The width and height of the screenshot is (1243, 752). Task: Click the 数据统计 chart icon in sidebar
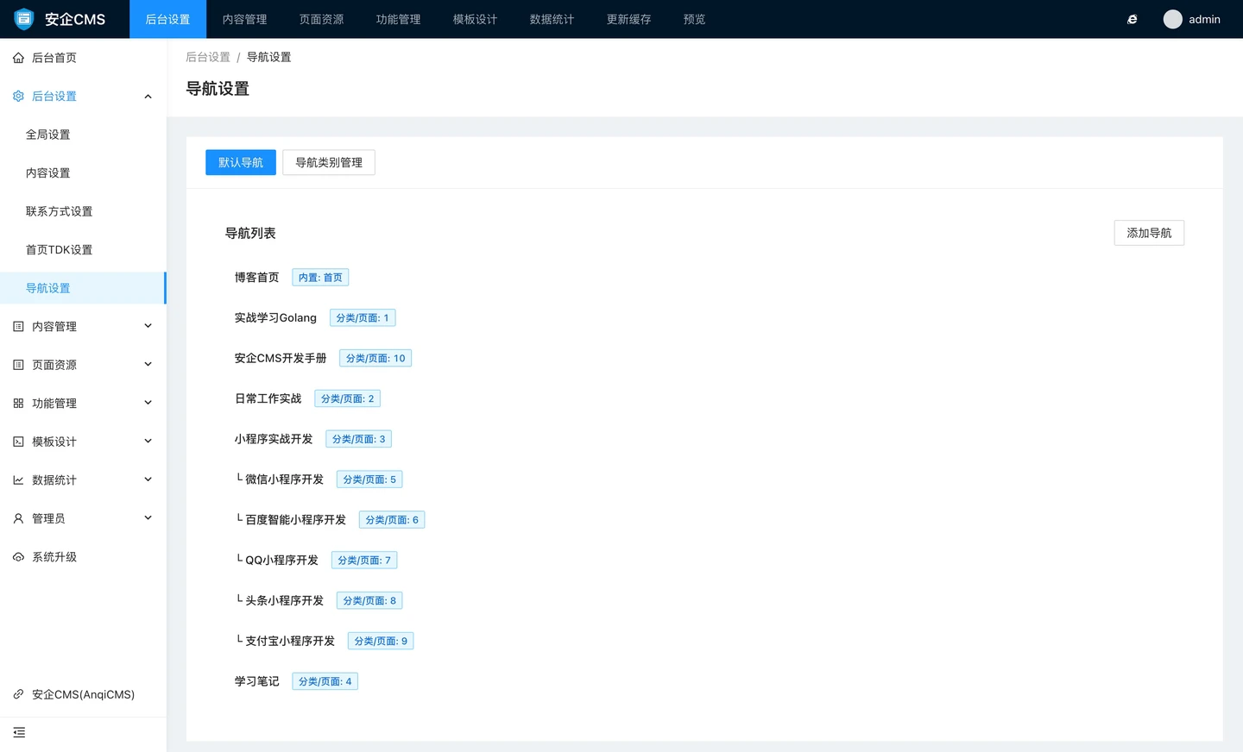(x=18, y=480)
